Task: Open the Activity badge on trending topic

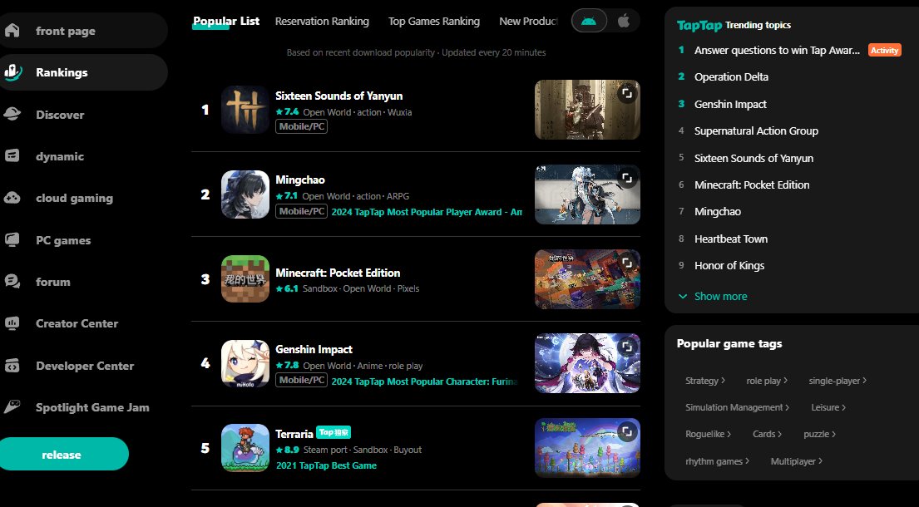Action: (884, 51)
